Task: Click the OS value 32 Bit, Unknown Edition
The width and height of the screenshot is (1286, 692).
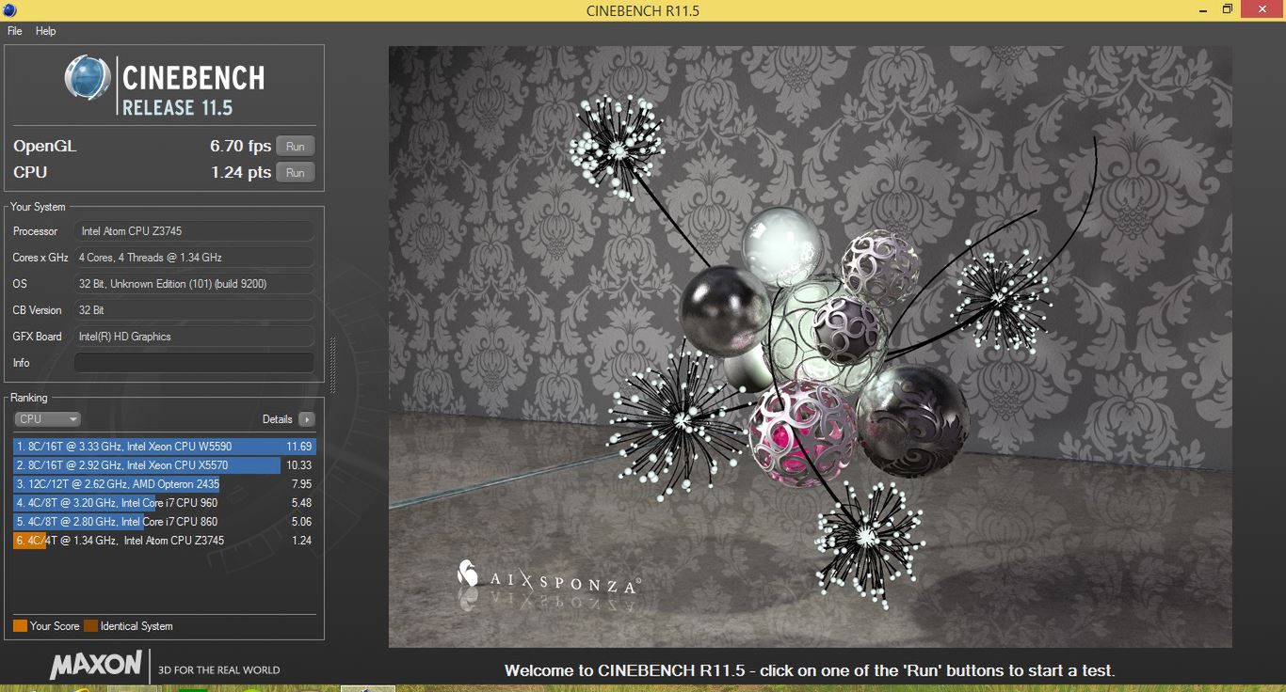Action: click(195, 284)
